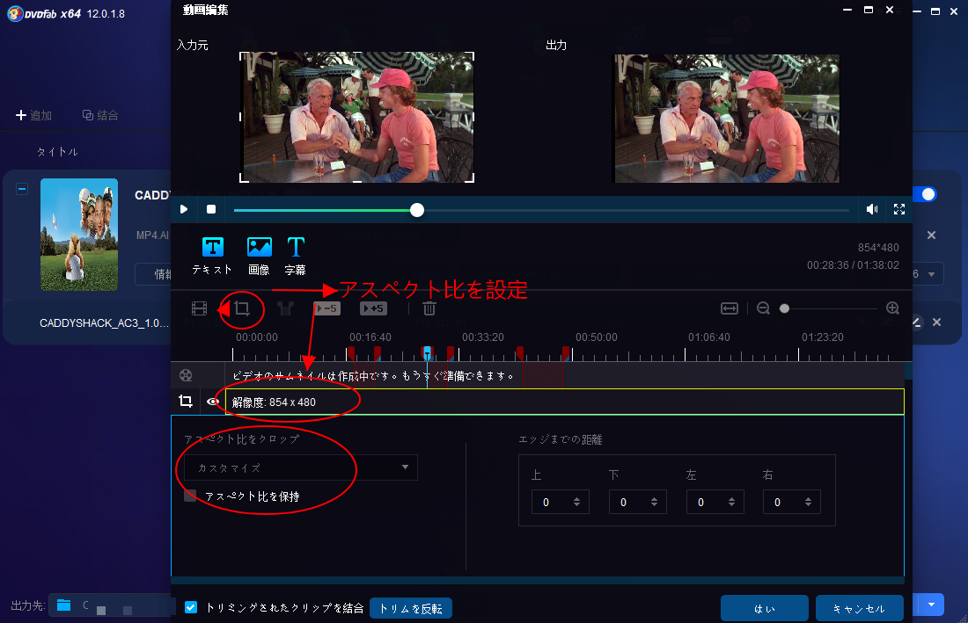The image size is (968, 623).
Task: Adjust the timeline zoom slider handle
Action: point(785,308)
